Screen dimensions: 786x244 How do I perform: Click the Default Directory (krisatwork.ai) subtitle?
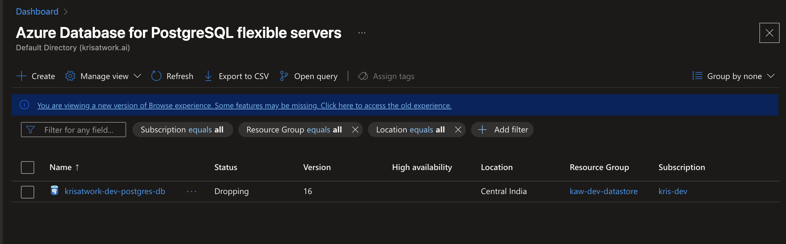[x=73, y=48]
